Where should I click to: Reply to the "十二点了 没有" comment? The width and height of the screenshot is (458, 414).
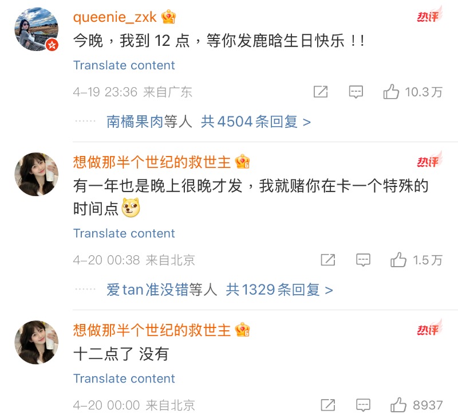coord(363,405)
